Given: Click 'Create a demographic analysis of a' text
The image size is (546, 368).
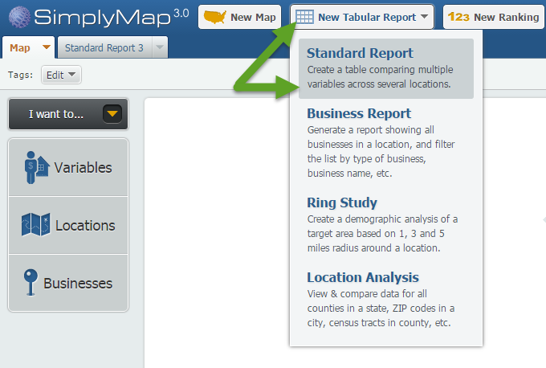Looking at the screenshot, I should coord(382,219).
